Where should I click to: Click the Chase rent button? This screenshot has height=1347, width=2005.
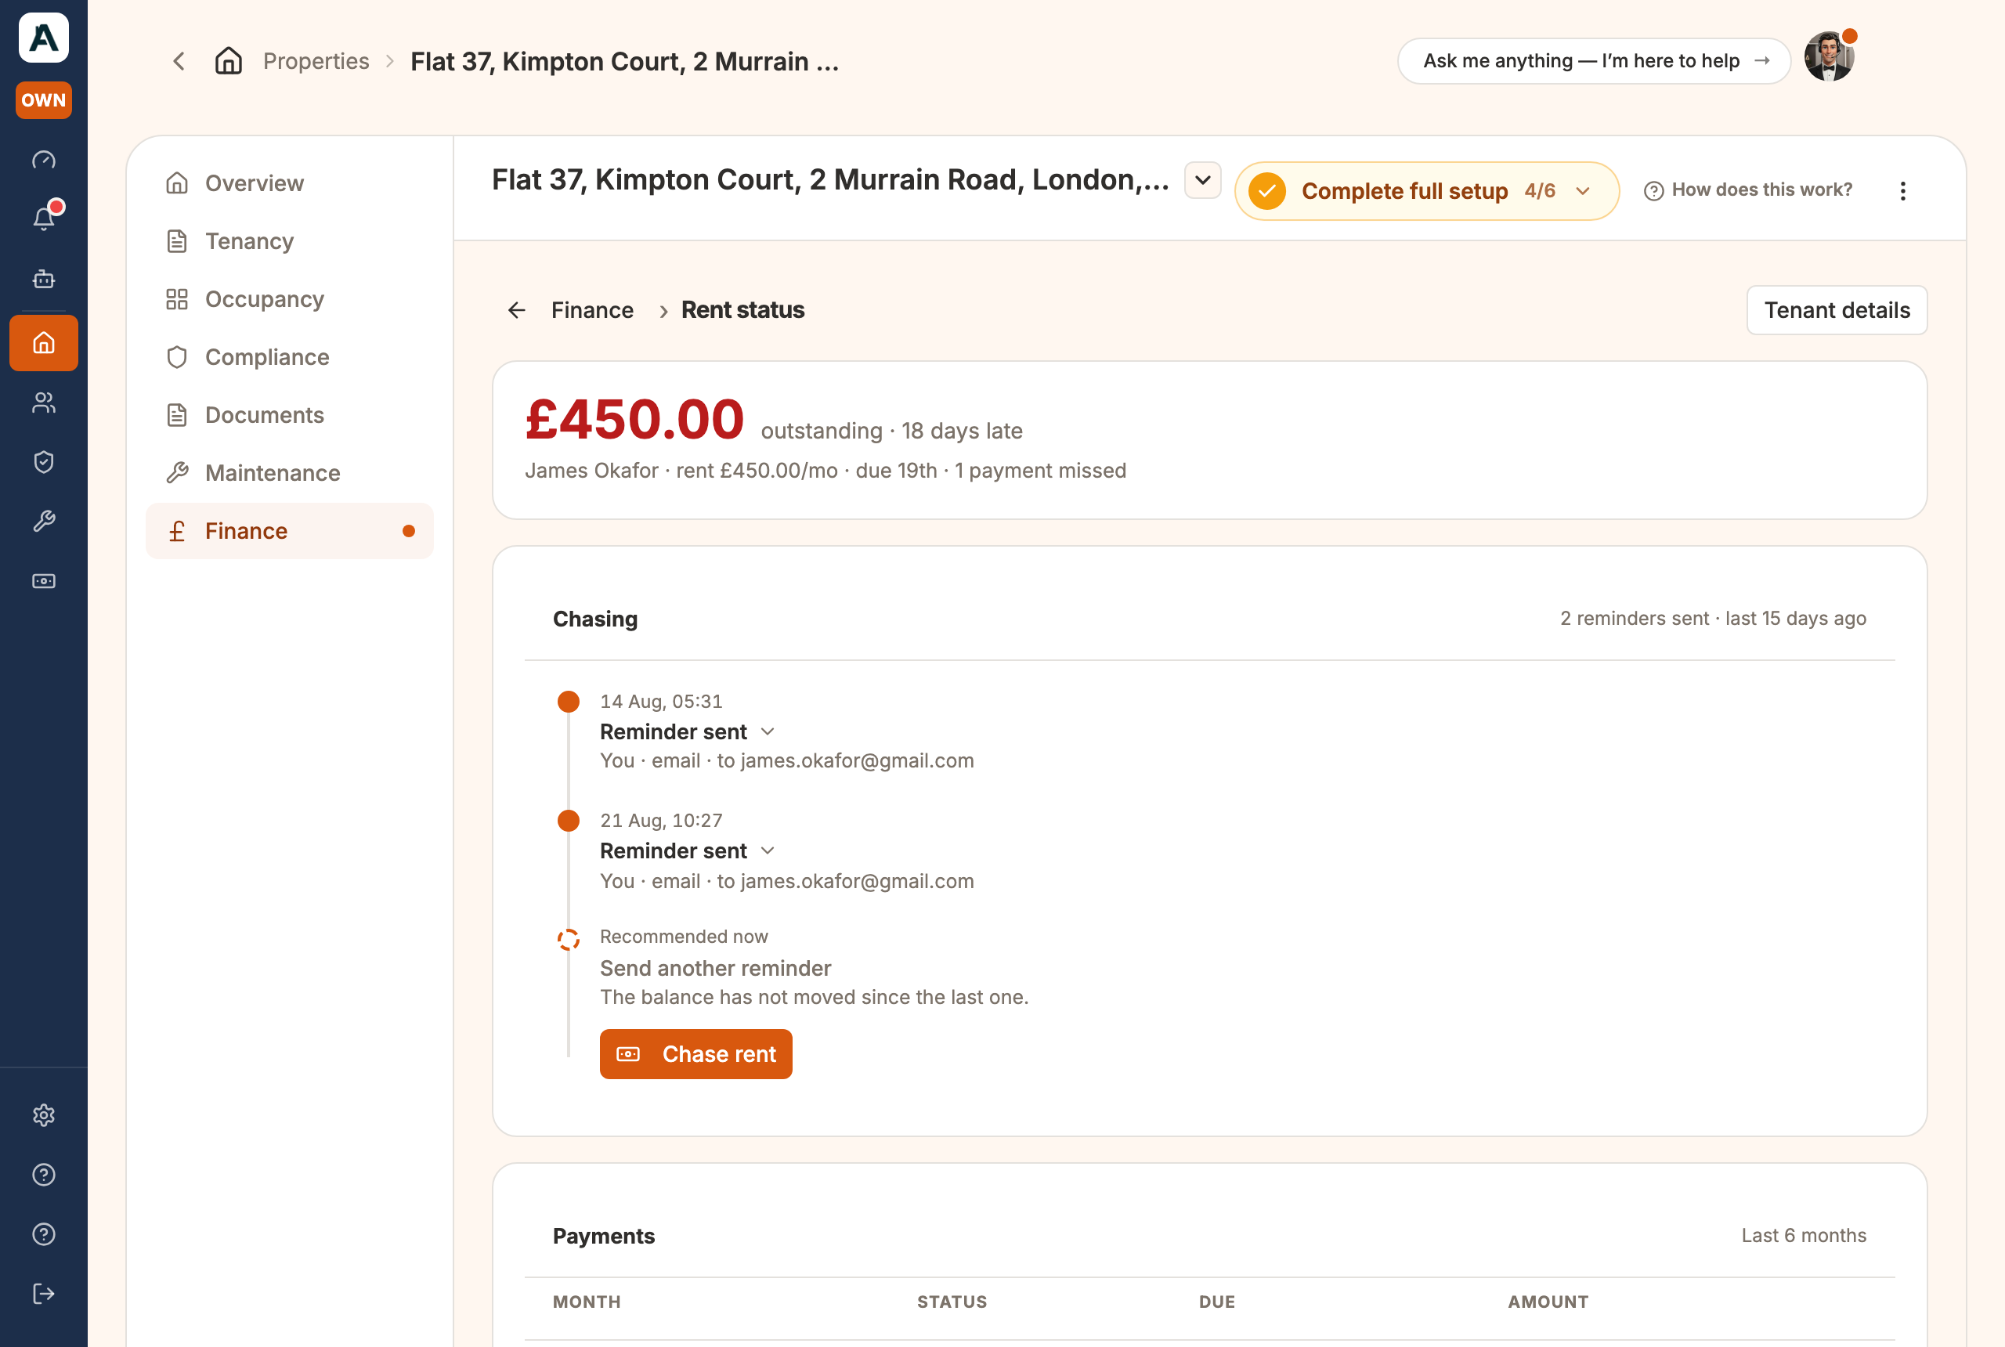coord(695,1054)
